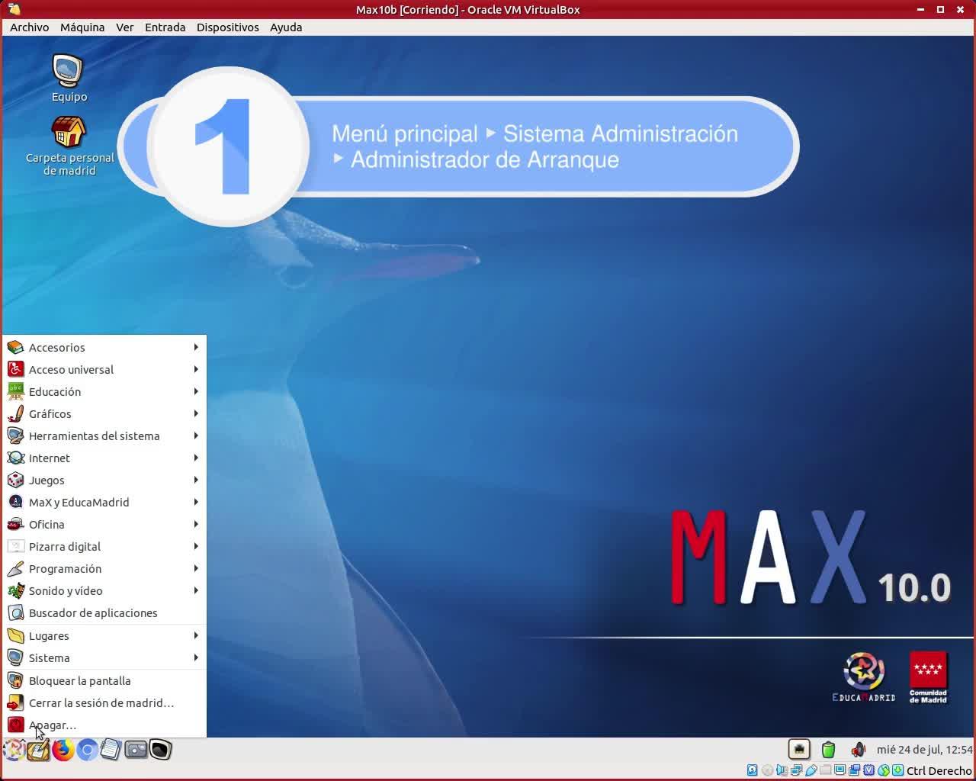
Task: Expand the Herramientas del sistema submenu
Action: pyautogui.click(x=104, y=435)
